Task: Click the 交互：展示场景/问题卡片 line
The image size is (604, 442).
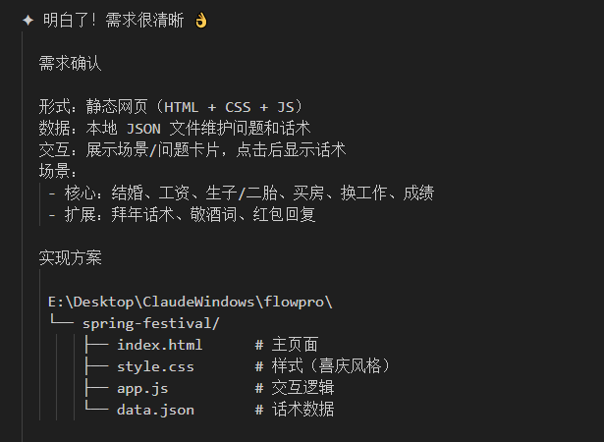Action: 192,149
